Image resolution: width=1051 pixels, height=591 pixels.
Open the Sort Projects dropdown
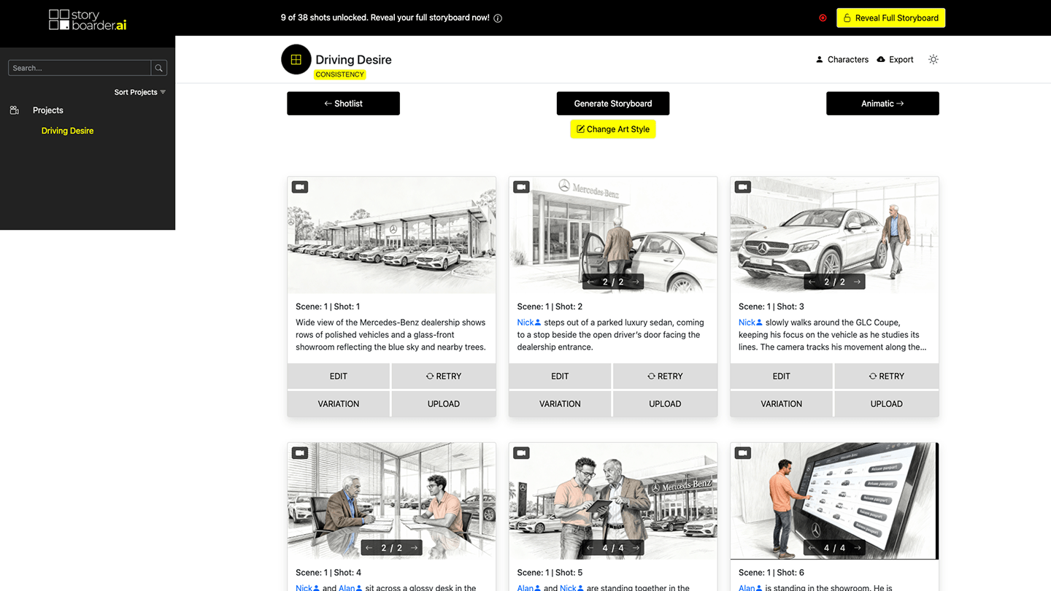(139, 92)
